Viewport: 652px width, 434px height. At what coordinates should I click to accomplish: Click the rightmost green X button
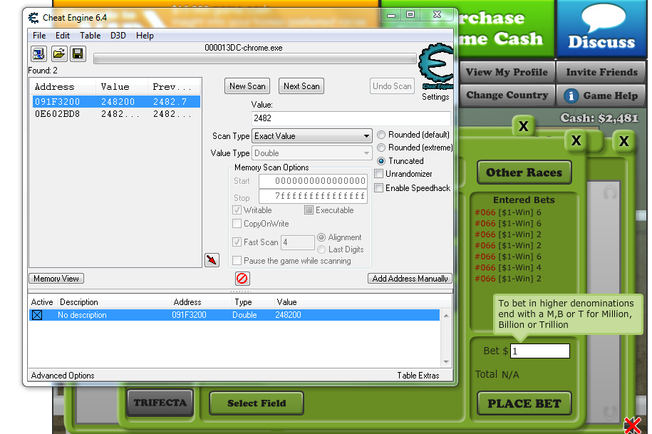pos(623,141)
